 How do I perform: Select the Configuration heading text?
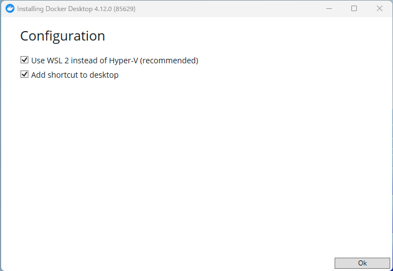(x=62, y=36)
